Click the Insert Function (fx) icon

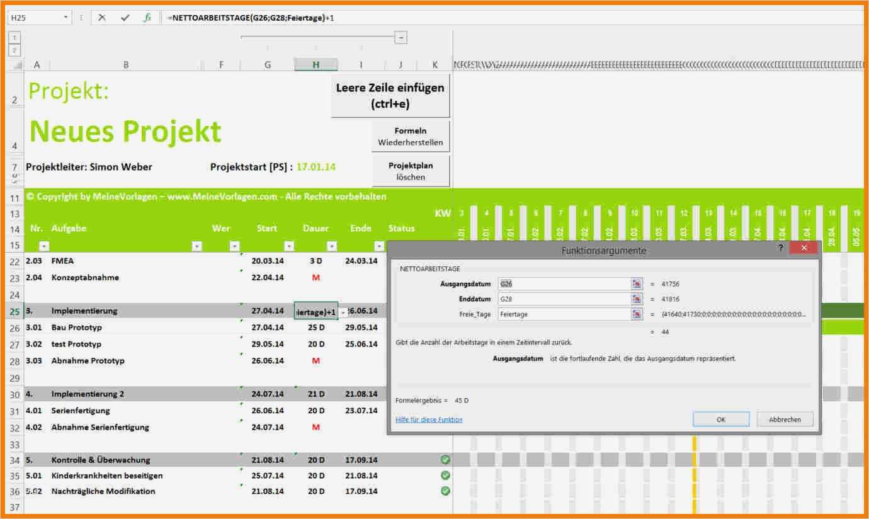[x=147, y=18]
